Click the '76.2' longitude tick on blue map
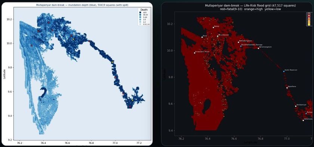314x147 pixels. [19, 143]
